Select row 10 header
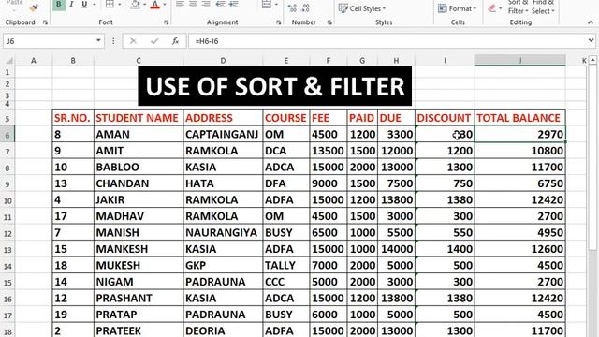The image size is (599, 337). click(7, 200)
